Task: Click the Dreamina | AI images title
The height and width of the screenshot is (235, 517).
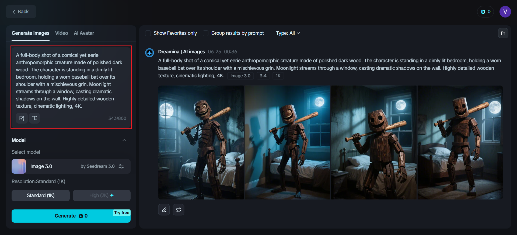Action: (181, 52)
